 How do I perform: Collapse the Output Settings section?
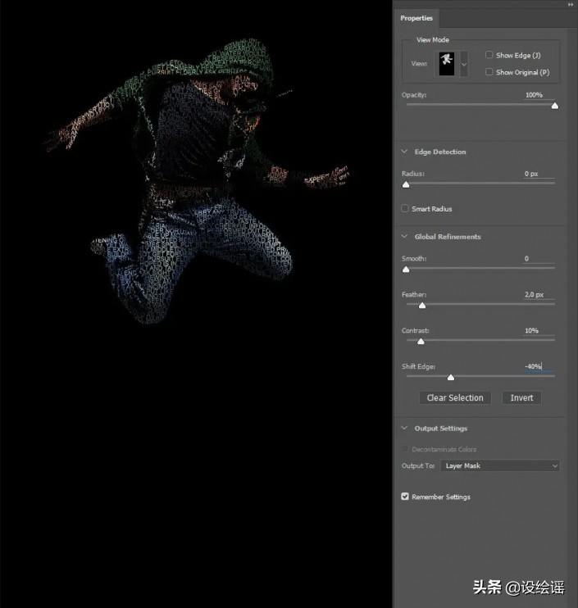tap(405, 429)
